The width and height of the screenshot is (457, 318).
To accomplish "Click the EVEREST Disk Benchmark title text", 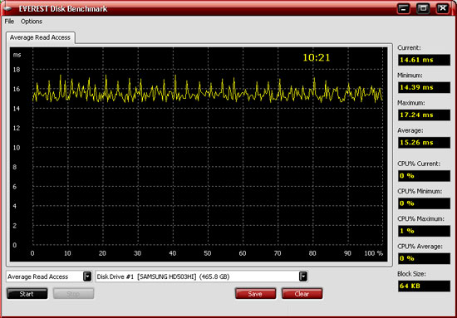I will pyautogui.click(x=63, y=9).
